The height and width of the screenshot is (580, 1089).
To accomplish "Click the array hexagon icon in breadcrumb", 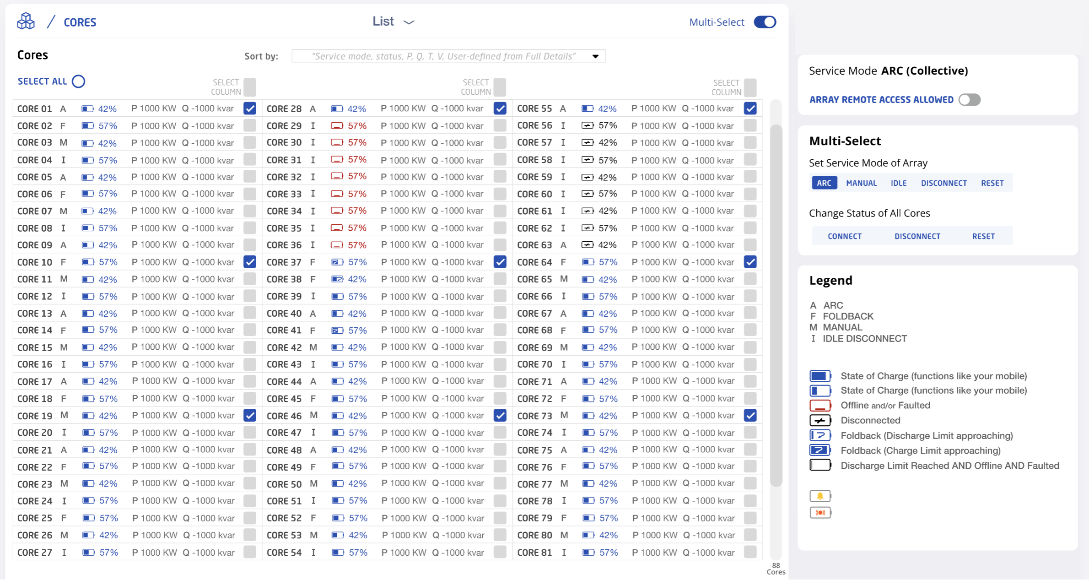I will 26,21.
